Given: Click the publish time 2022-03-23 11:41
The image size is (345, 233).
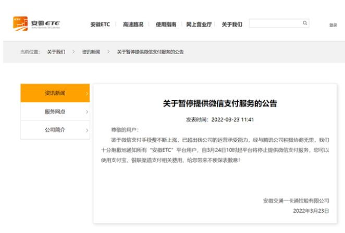Looking at the screenshot, I should click(232, 119).
